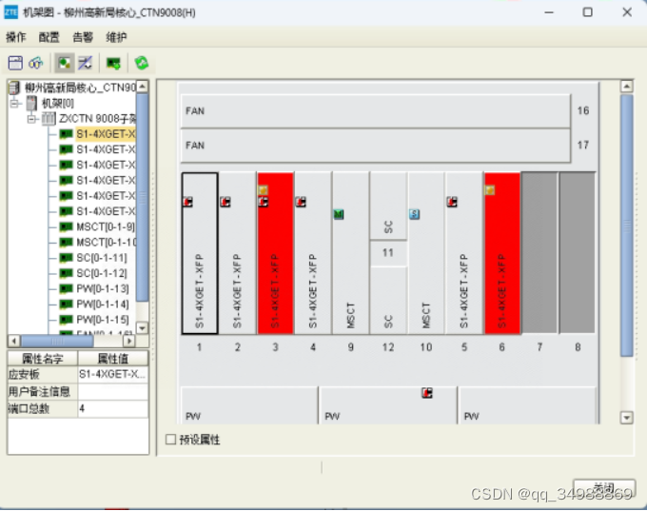The width and height of the screenshot is (647, 511).
Task: Click the green board icon beside SC[0-1-11]
Action: (66, 258)
